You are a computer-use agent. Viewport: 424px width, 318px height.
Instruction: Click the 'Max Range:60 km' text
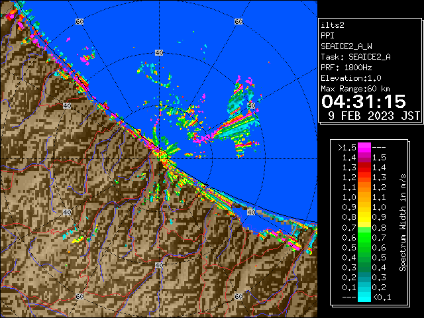[355, 89]
